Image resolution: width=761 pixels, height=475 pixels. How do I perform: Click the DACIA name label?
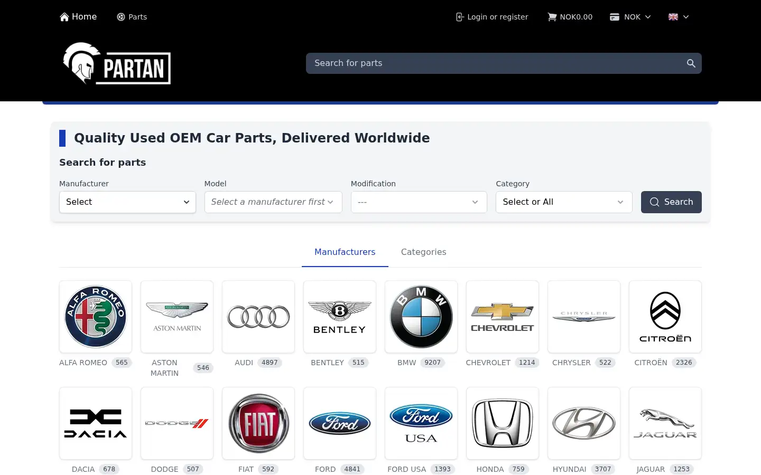[83, 469]
